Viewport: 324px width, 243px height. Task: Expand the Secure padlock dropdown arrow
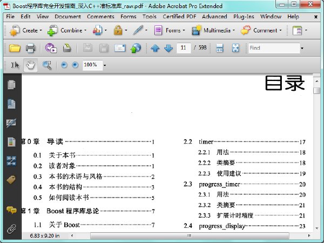pyautogui.click(x=126, y=30)
